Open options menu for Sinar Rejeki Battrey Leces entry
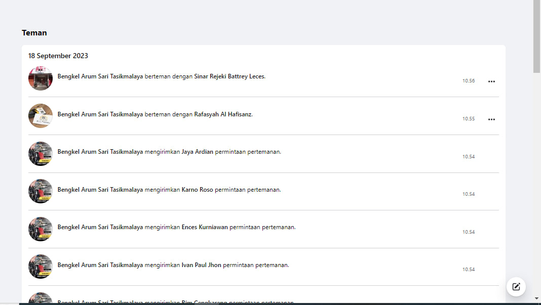Image resolution: width=541 pixels, height=305 pixels. pos(491,81)
